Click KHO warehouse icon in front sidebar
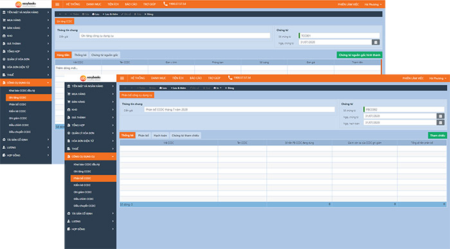Screen dimensions: 450x249 pyautogui.click(x=69, y=110)
